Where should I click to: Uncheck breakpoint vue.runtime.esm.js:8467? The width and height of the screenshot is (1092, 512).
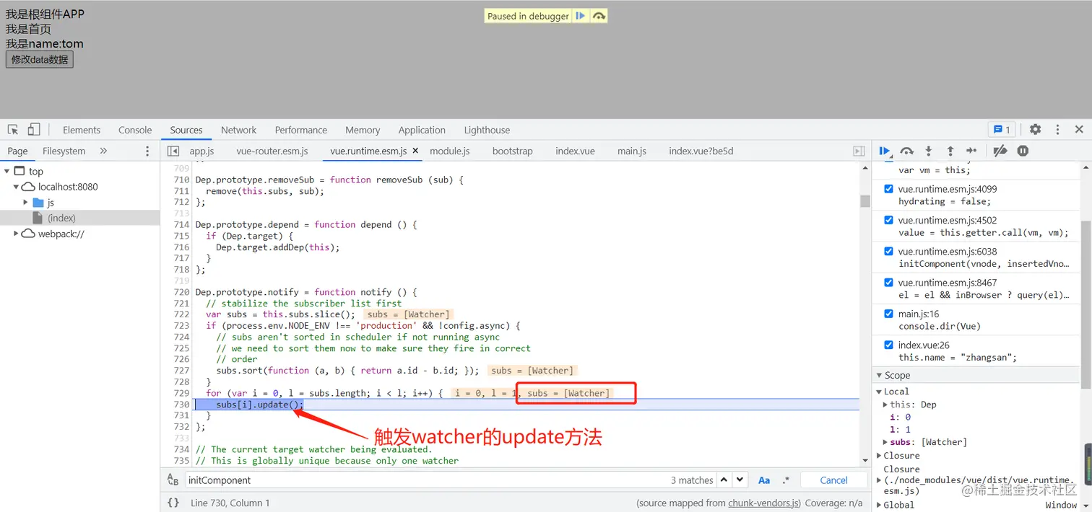pyautogui.click(x=888, y=283)
